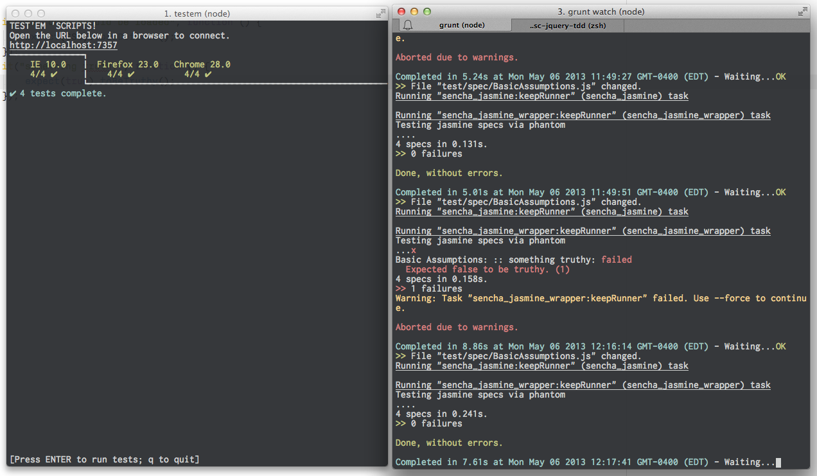Enter fullscreen on testem window

click(380, 13)
